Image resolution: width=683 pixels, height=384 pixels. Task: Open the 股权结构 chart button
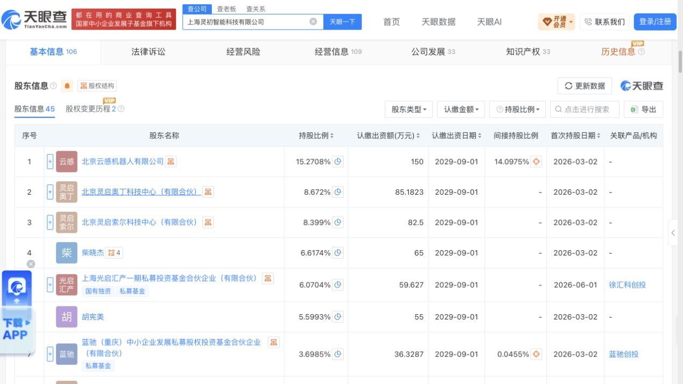(x=97, y=86)
